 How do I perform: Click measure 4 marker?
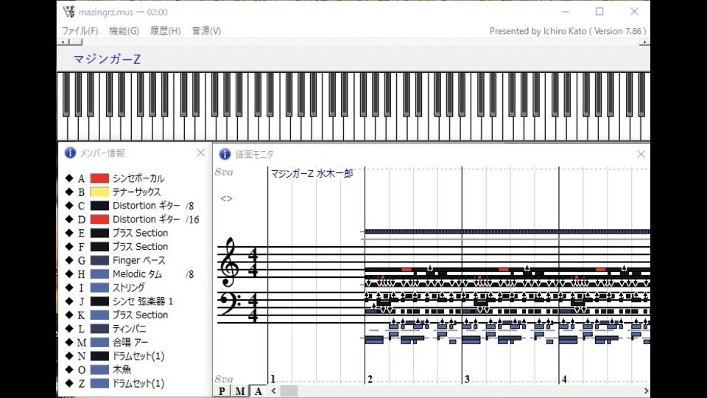tap(564, 379)
